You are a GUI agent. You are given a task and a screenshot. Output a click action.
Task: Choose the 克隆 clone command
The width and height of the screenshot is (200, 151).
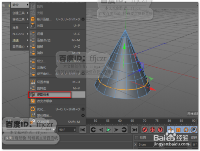pyautogui.click(x=57, y=13)
